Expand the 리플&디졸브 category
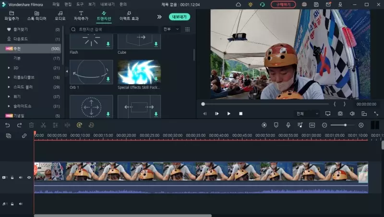The height and width of the screenshot is (217, 384). (x=9, y=77)
